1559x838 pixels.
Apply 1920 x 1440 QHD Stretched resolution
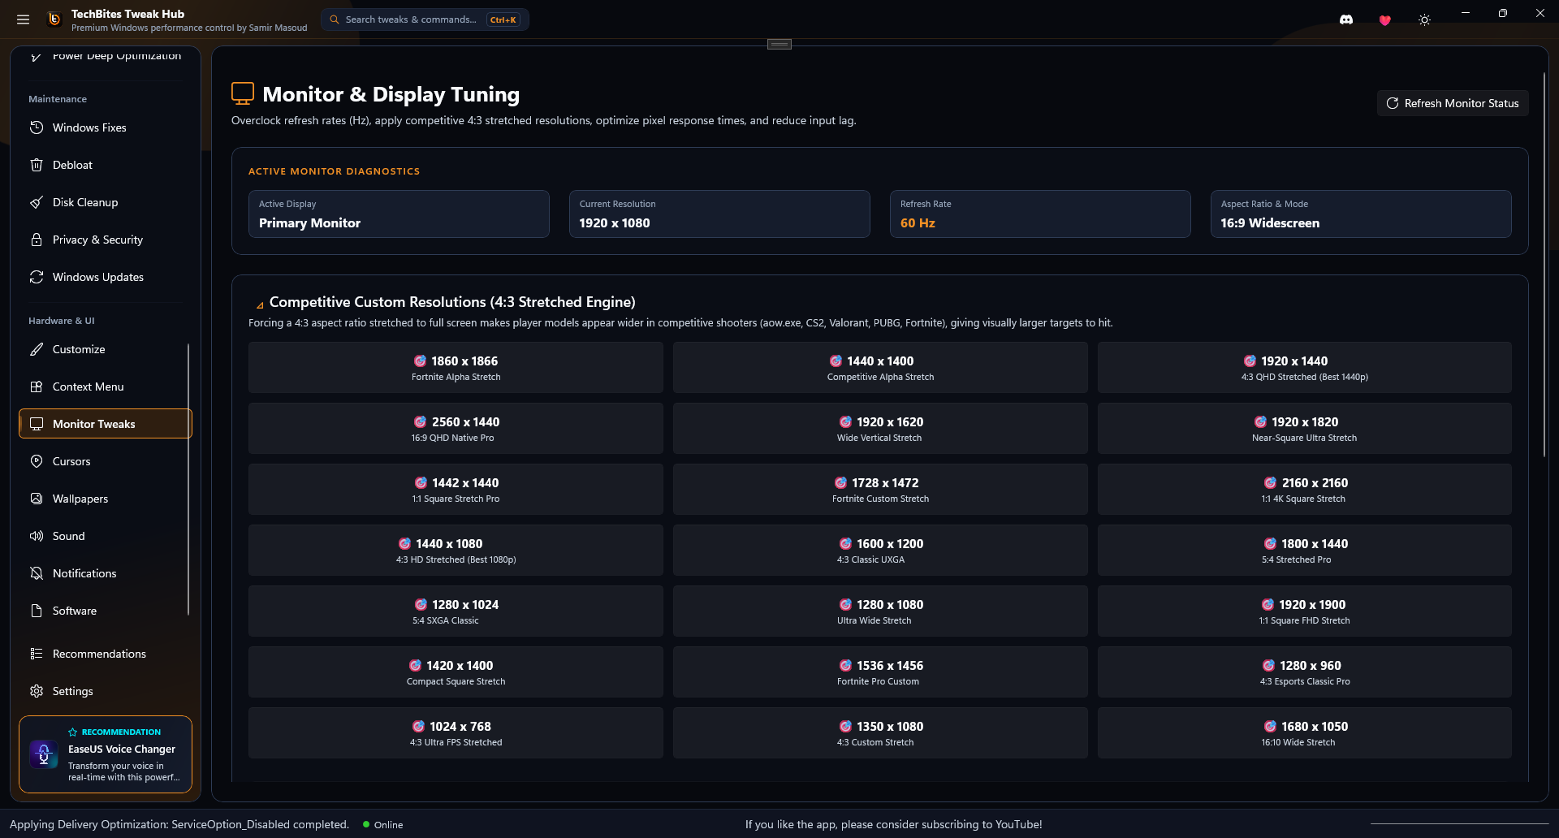click(1305, 368)
